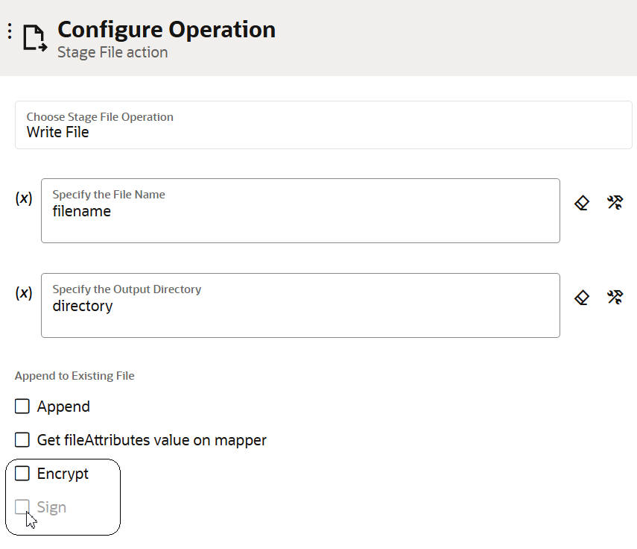Click the Append to Existing File label

(75, 376)
